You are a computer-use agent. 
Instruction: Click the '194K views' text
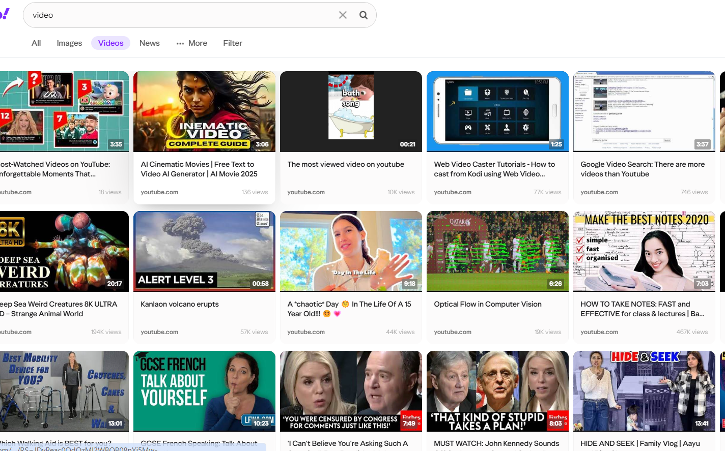pos(106,332)
